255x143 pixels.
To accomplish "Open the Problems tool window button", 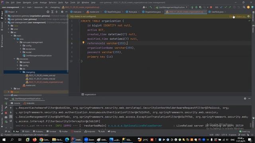I will coord(38,131).
